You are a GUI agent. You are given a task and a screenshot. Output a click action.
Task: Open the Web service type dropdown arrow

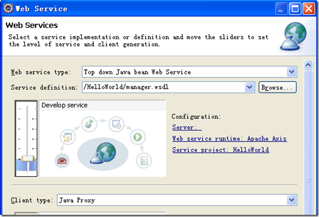292,72
